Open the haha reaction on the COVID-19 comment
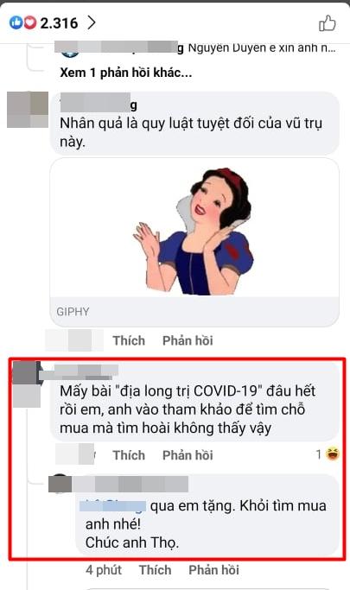Viewport: 350px width, 590px height. (328, 454)
